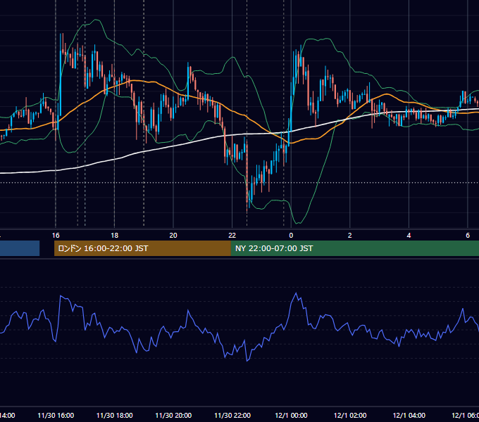Screen dimensions: 479x422
Task: Click the 12/1 02:00 bottom time label
Action: 350,415
